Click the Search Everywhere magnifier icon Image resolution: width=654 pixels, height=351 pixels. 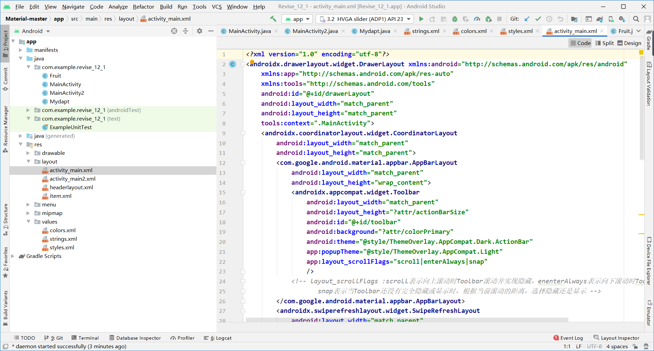tap(636, 19)
